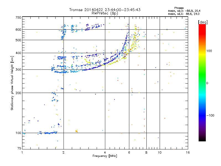The width and height of the screenshot is (221, 166).
Task: Click the x-axis tick label "2"
Action: coord(64,152)
